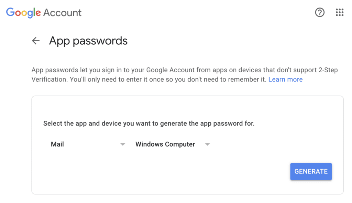The height and width of the screenshot is (203, 352).
Task: Go back using the left arrow
Action: (36, 41)
